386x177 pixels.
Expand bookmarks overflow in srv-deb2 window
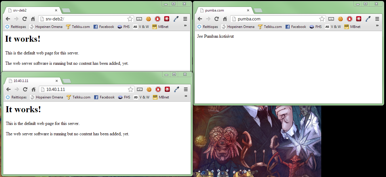[185, 26]
